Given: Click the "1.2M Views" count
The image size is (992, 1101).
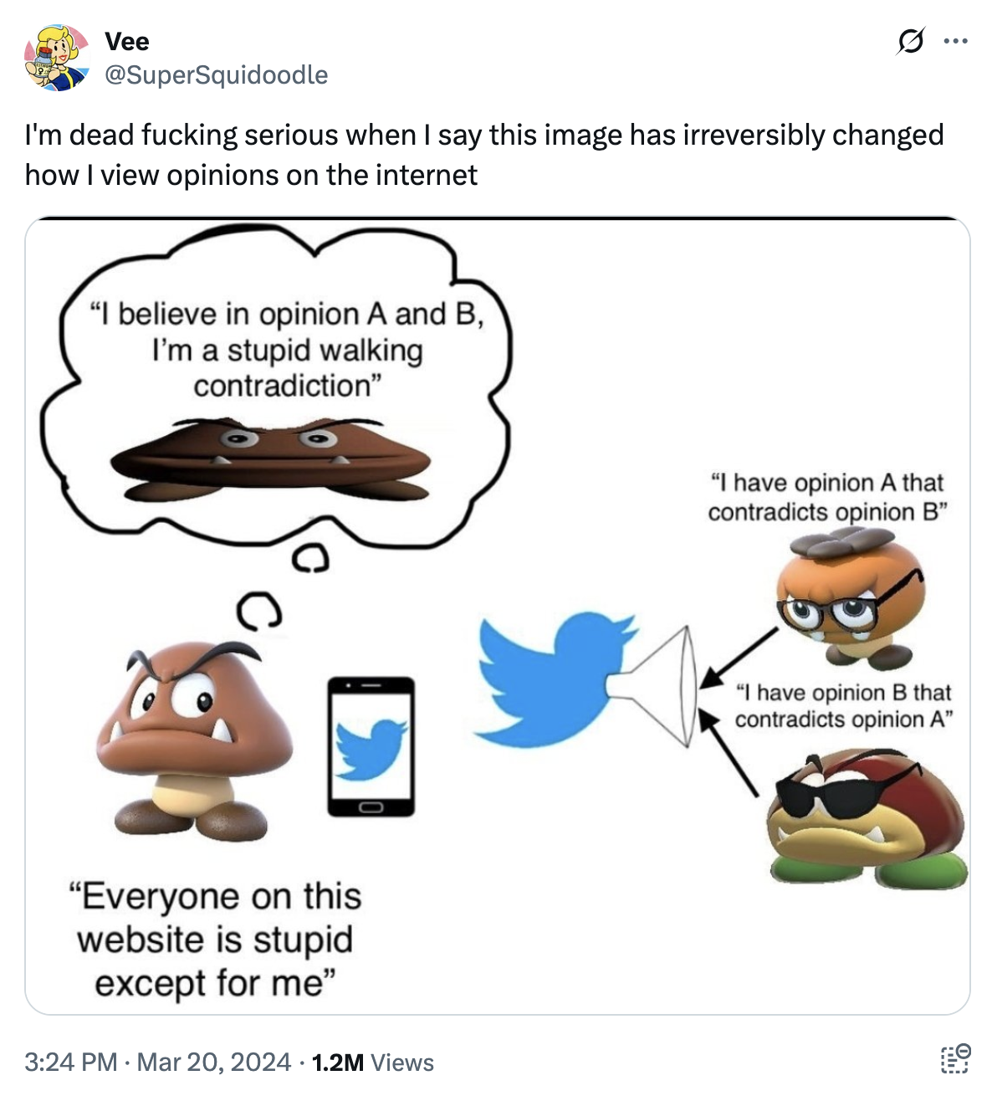Looking at the screenshot, I should click(x=372, y=1063).
